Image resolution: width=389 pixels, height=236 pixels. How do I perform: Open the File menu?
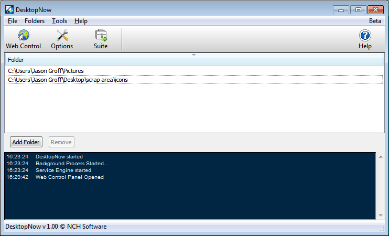tap(13, 21)
